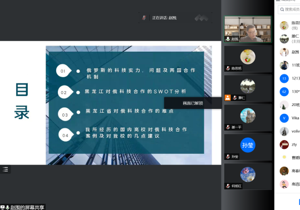Toggle the slide outline list icon below the slide
This screenshot has width=300, height=210.
[x=6, y=169]
